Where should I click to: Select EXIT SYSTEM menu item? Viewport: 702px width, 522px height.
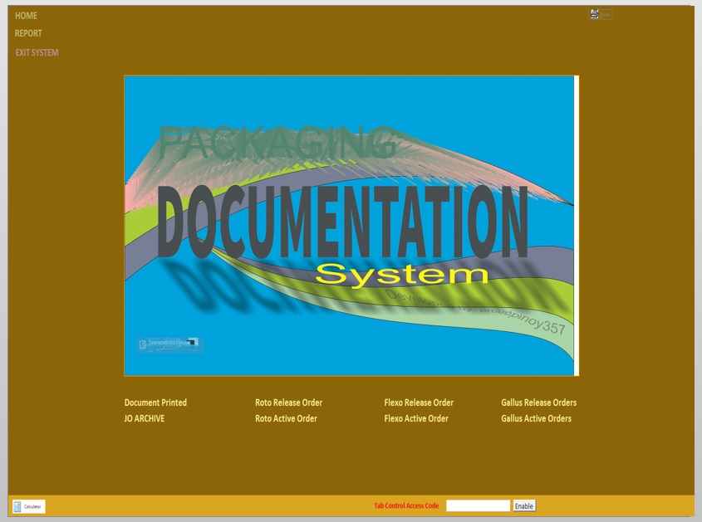pyautogui.click(x=37, y=53)
